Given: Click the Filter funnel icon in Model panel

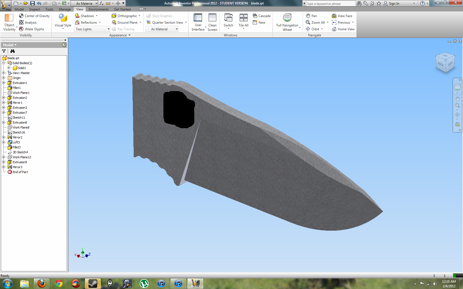Looking at the screenshot, I should pyautogui.click(x=4, y=51).
